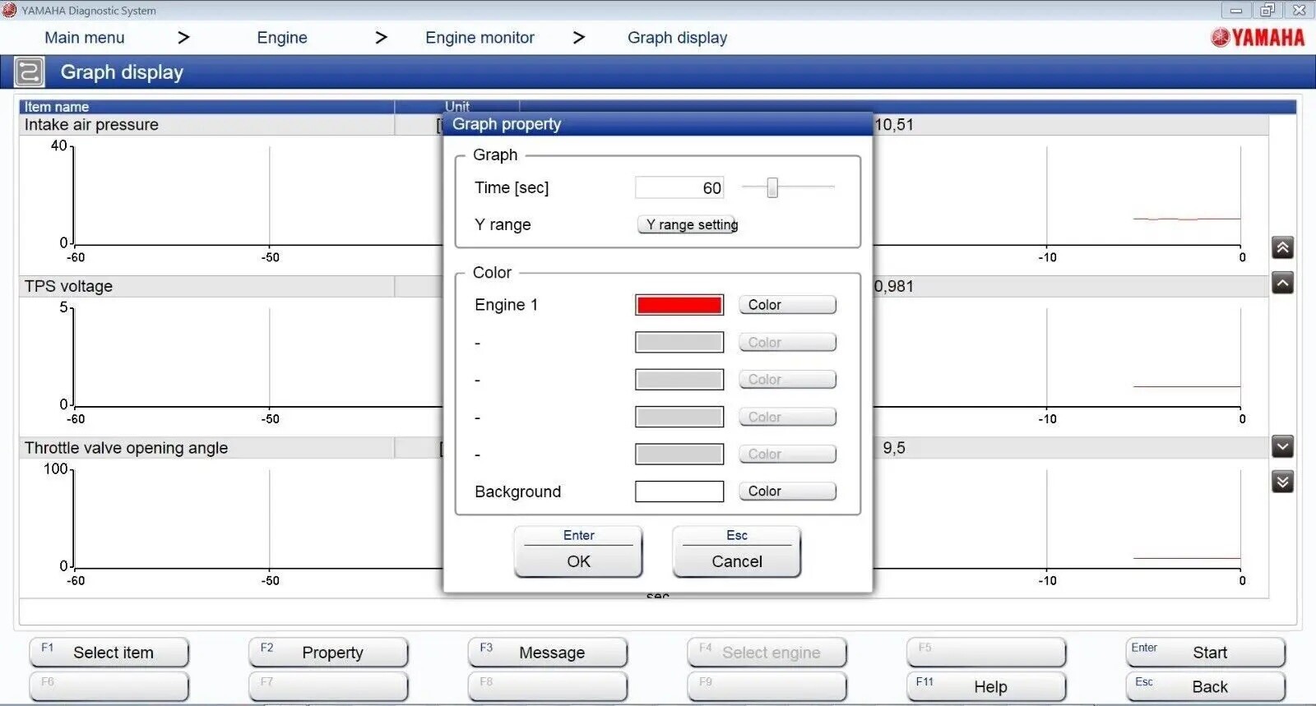Click F2 Property button
This screenshot has width=1316, height=706.
329,653
